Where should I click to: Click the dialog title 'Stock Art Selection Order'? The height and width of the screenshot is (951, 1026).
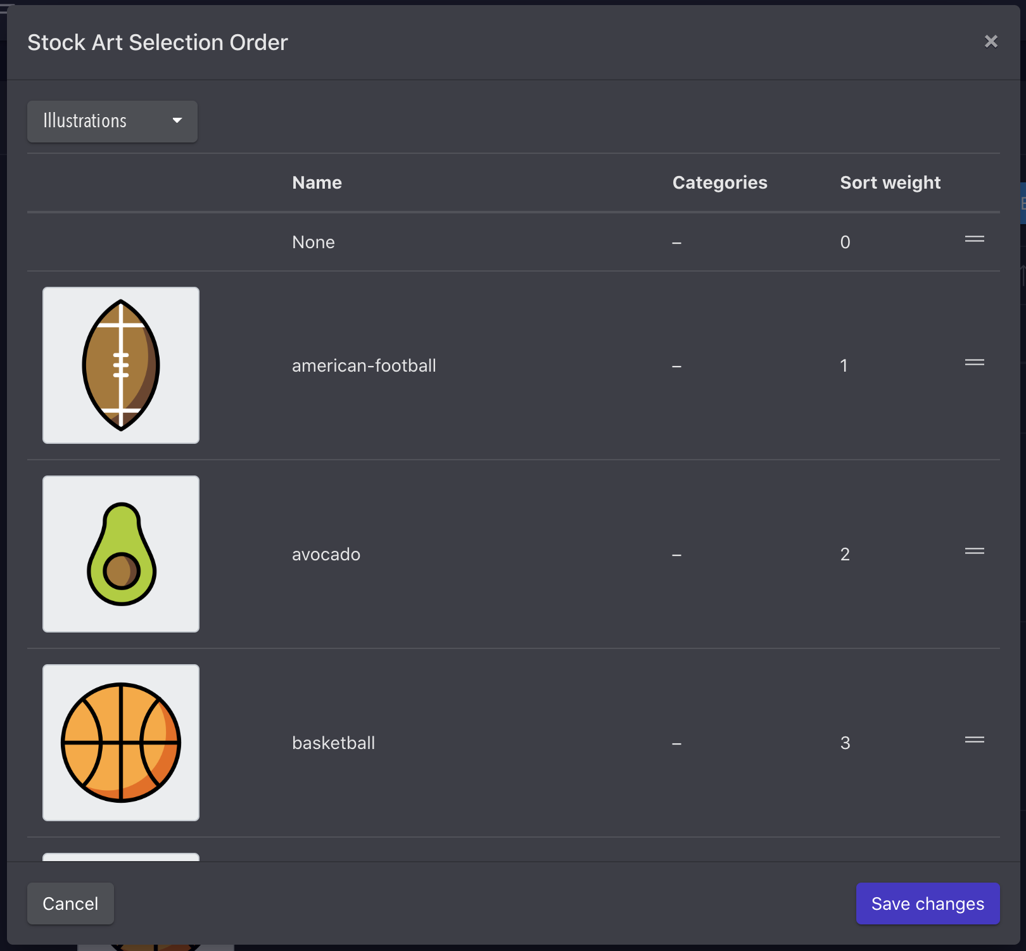[x=158, y=42]
